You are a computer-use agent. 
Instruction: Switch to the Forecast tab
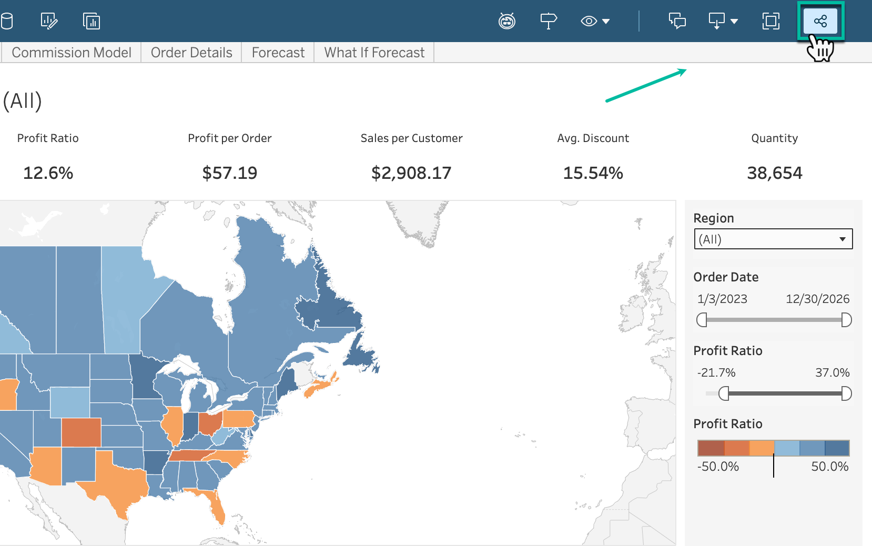278,52
